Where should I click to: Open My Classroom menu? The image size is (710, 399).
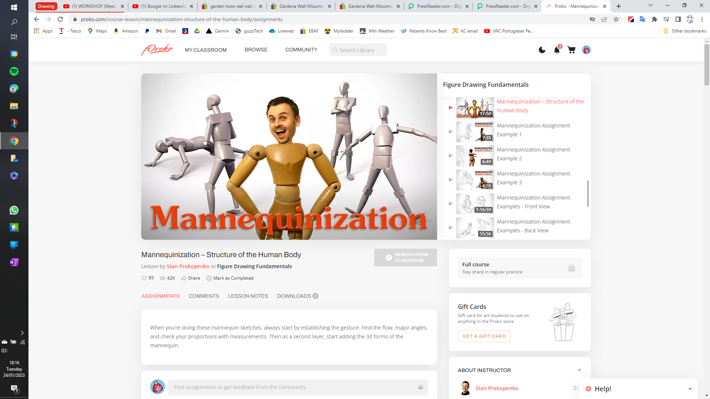tap(206, 50)
